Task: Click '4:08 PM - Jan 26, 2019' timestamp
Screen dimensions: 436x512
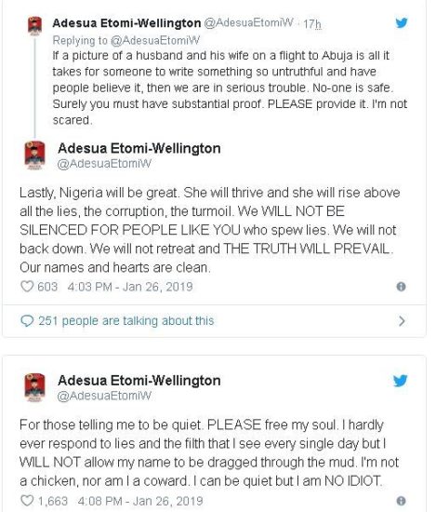Action: [140, 501]
